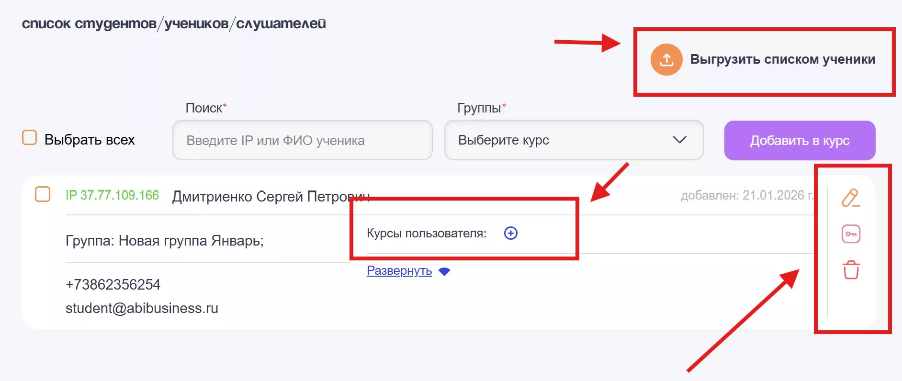Select checkbox for Дмитриенко Сергей Петрович
The image size is (902, 381).
coord(43,194)
